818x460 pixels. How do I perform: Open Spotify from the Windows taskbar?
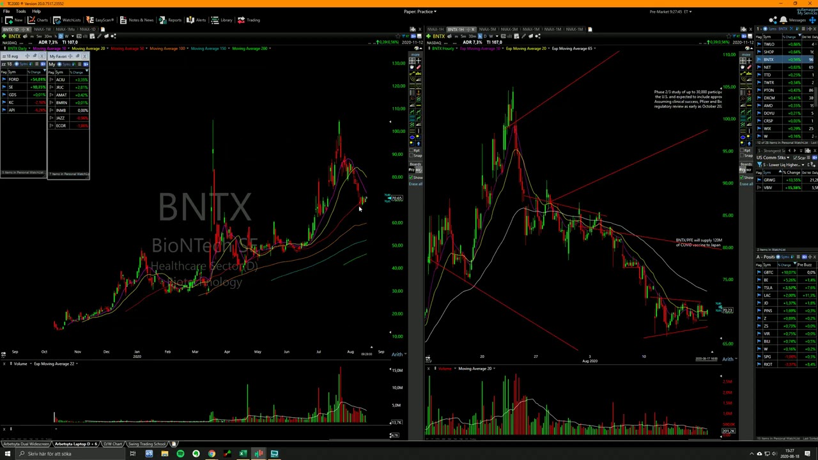tap(180, 454)
